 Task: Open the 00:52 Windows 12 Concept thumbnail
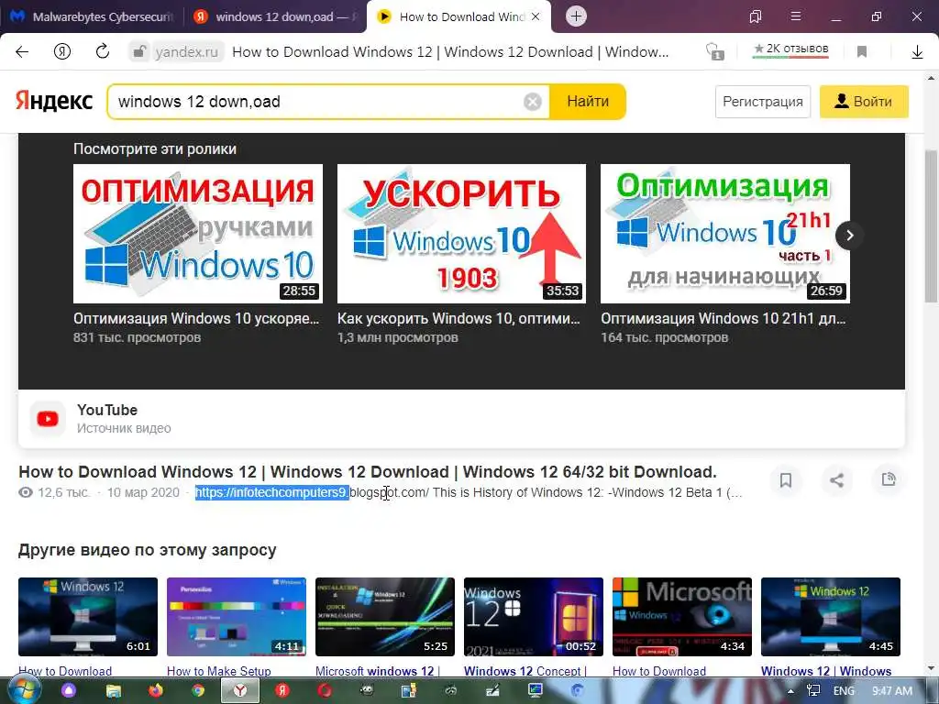pos(534,617)
